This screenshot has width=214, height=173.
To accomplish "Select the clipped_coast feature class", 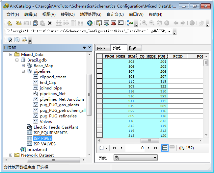I will click(53, 77).
